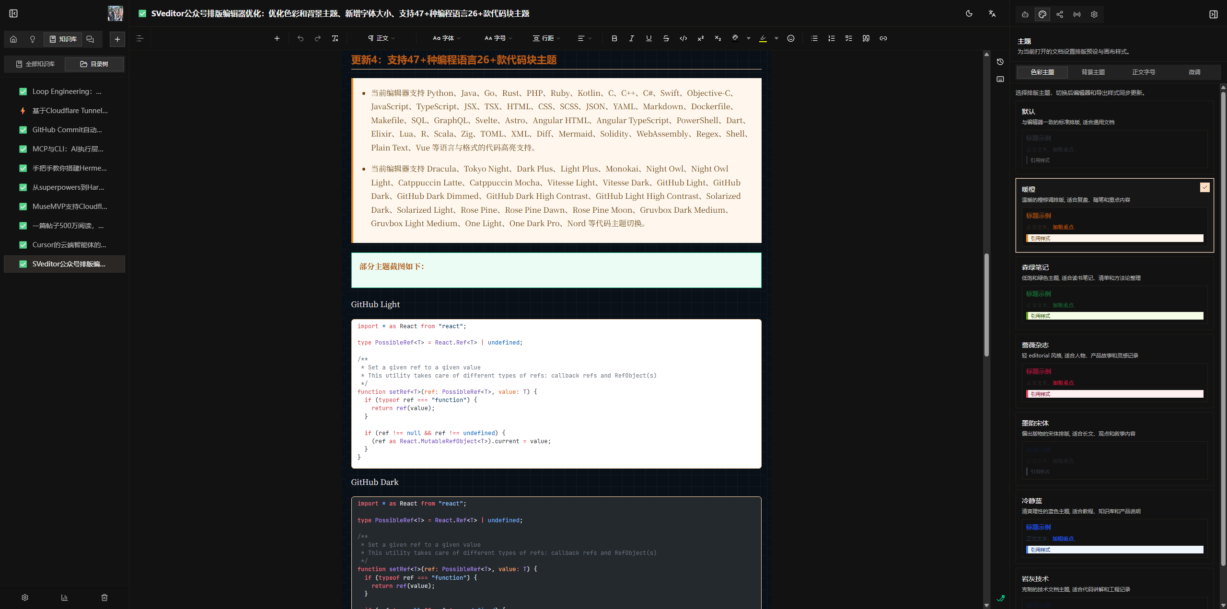Switch to the 色彩主题 tab

(1042, 72)
